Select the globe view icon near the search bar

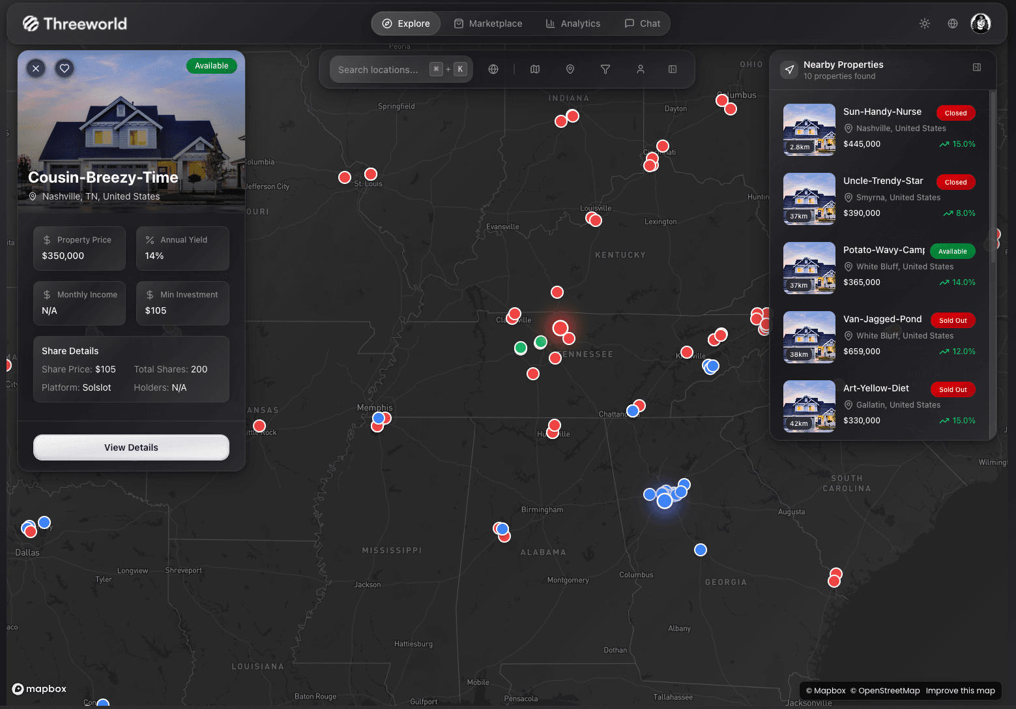(493, 68)
